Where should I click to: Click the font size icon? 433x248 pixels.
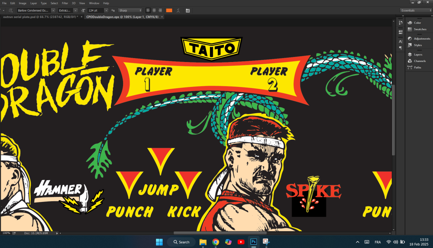point(83,10)
